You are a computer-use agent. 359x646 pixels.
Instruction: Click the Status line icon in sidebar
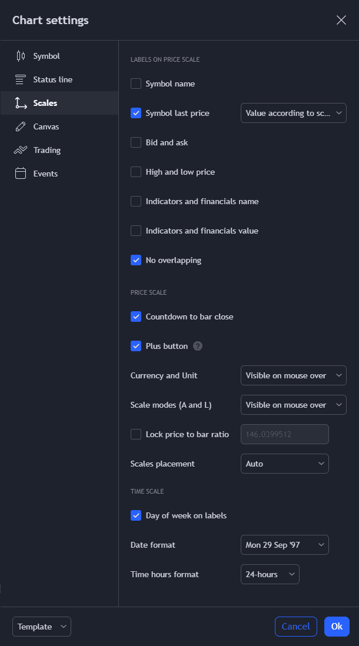coord(21,79)
